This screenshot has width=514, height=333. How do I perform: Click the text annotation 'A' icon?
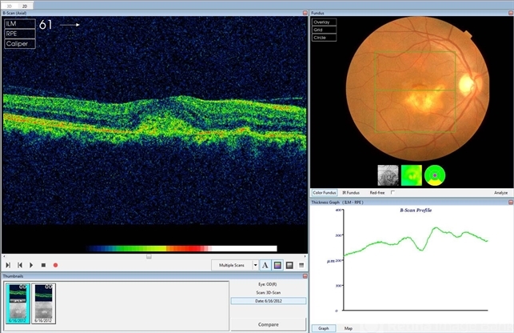point(265,265)
